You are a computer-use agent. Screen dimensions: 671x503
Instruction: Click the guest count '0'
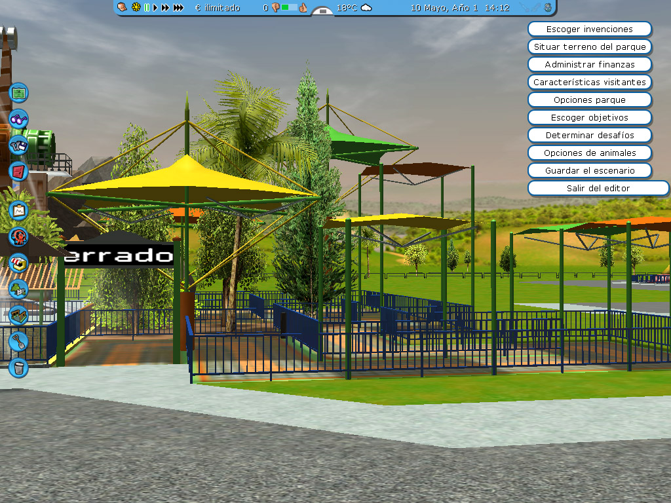click(x=265, y=8)
